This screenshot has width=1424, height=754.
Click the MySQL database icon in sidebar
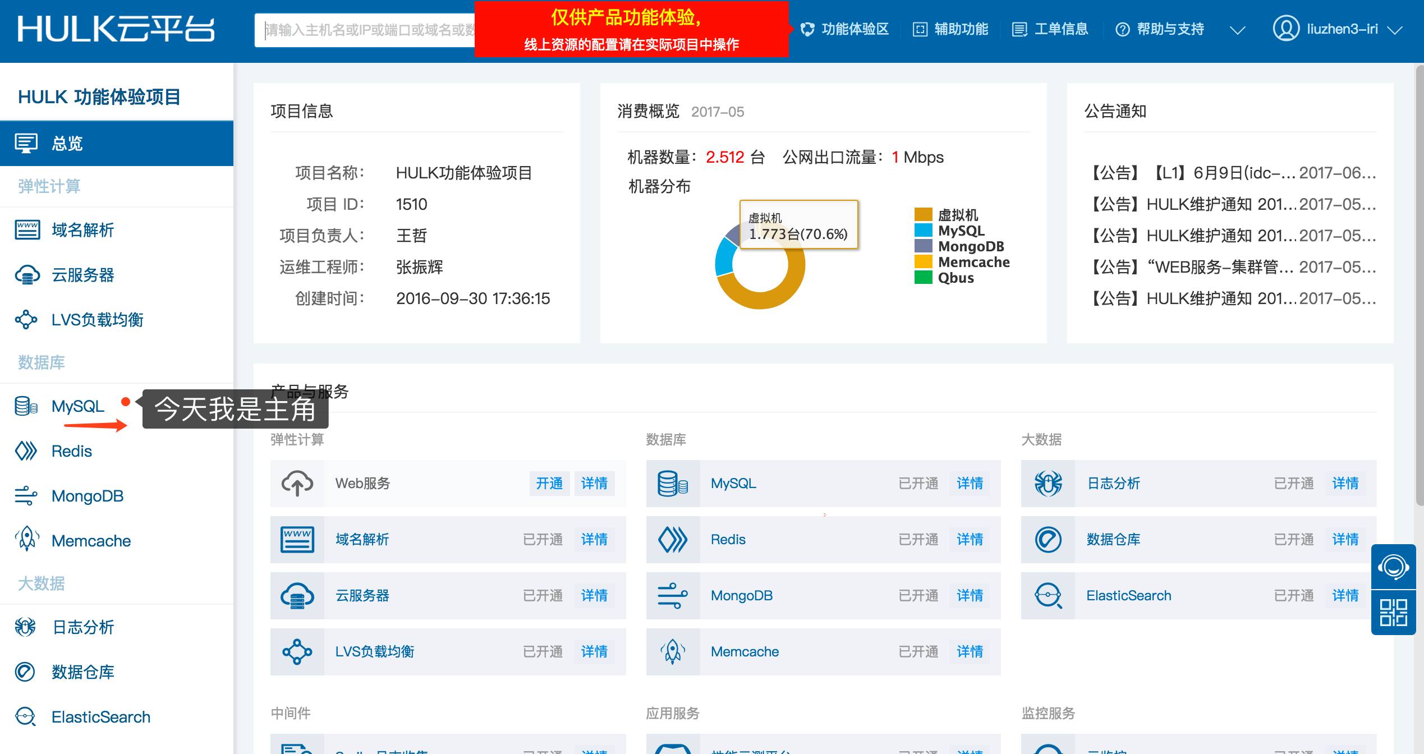tap(26, 406)
